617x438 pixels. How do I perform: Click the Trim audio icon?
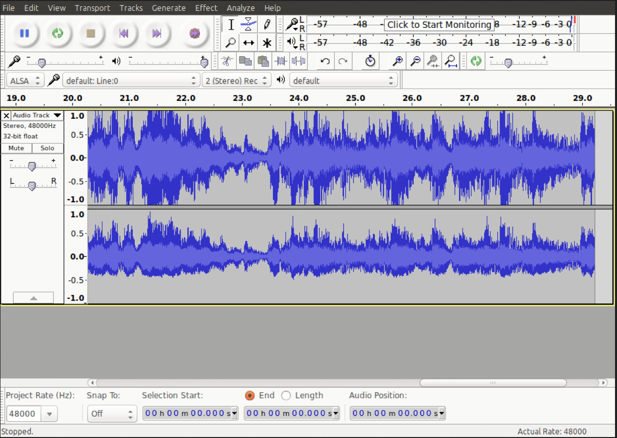point(281,61)
